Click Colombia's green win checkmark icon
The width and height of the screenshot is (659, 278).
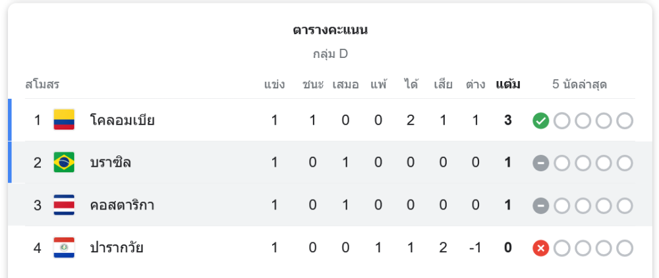click(540, 121)
